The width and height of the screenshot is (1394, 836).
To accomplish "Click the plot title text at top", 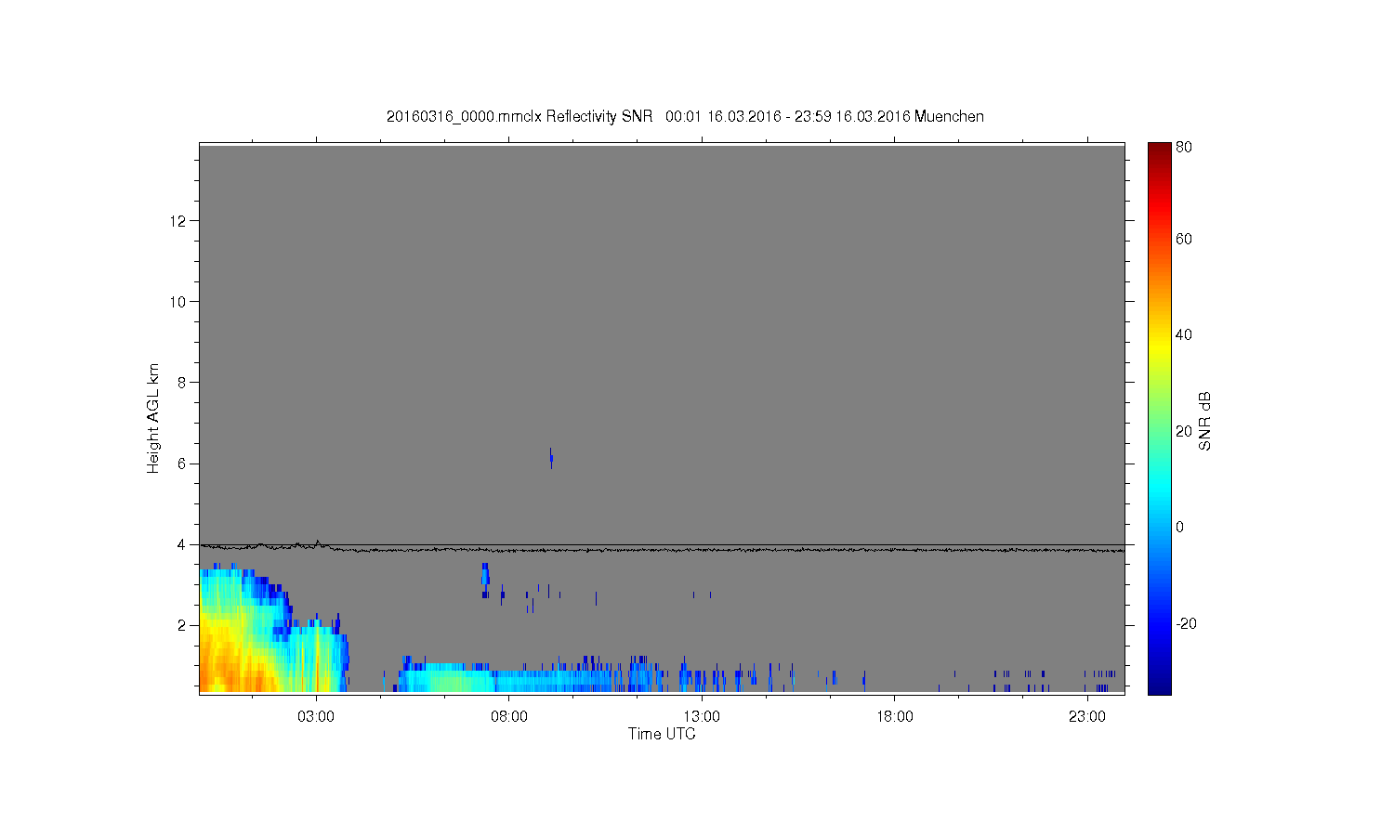I will click(x=685, y=116).
